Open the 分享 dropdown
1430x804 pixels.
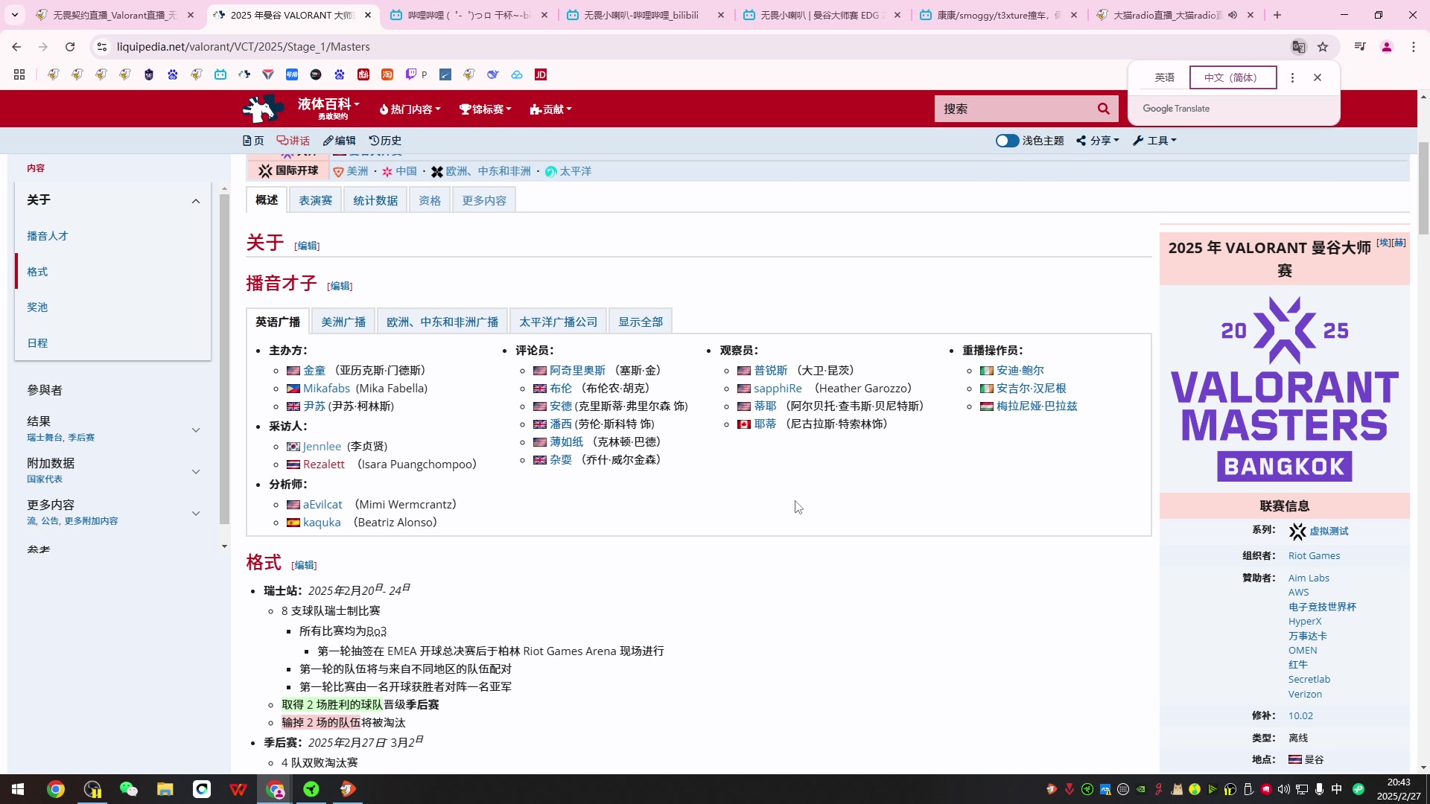pos(1098,141)
